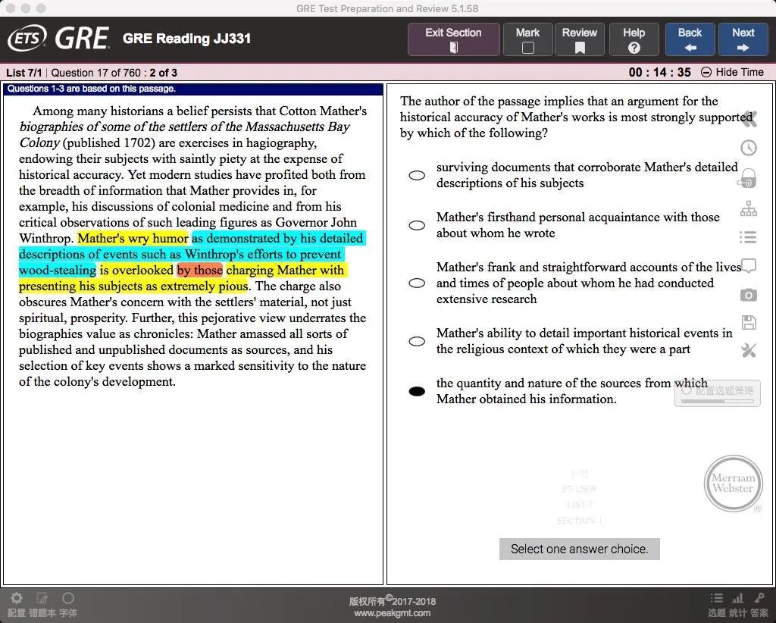Open 选题 question selection list
Viewport: 776px width, 623px height.
[716, 605]
